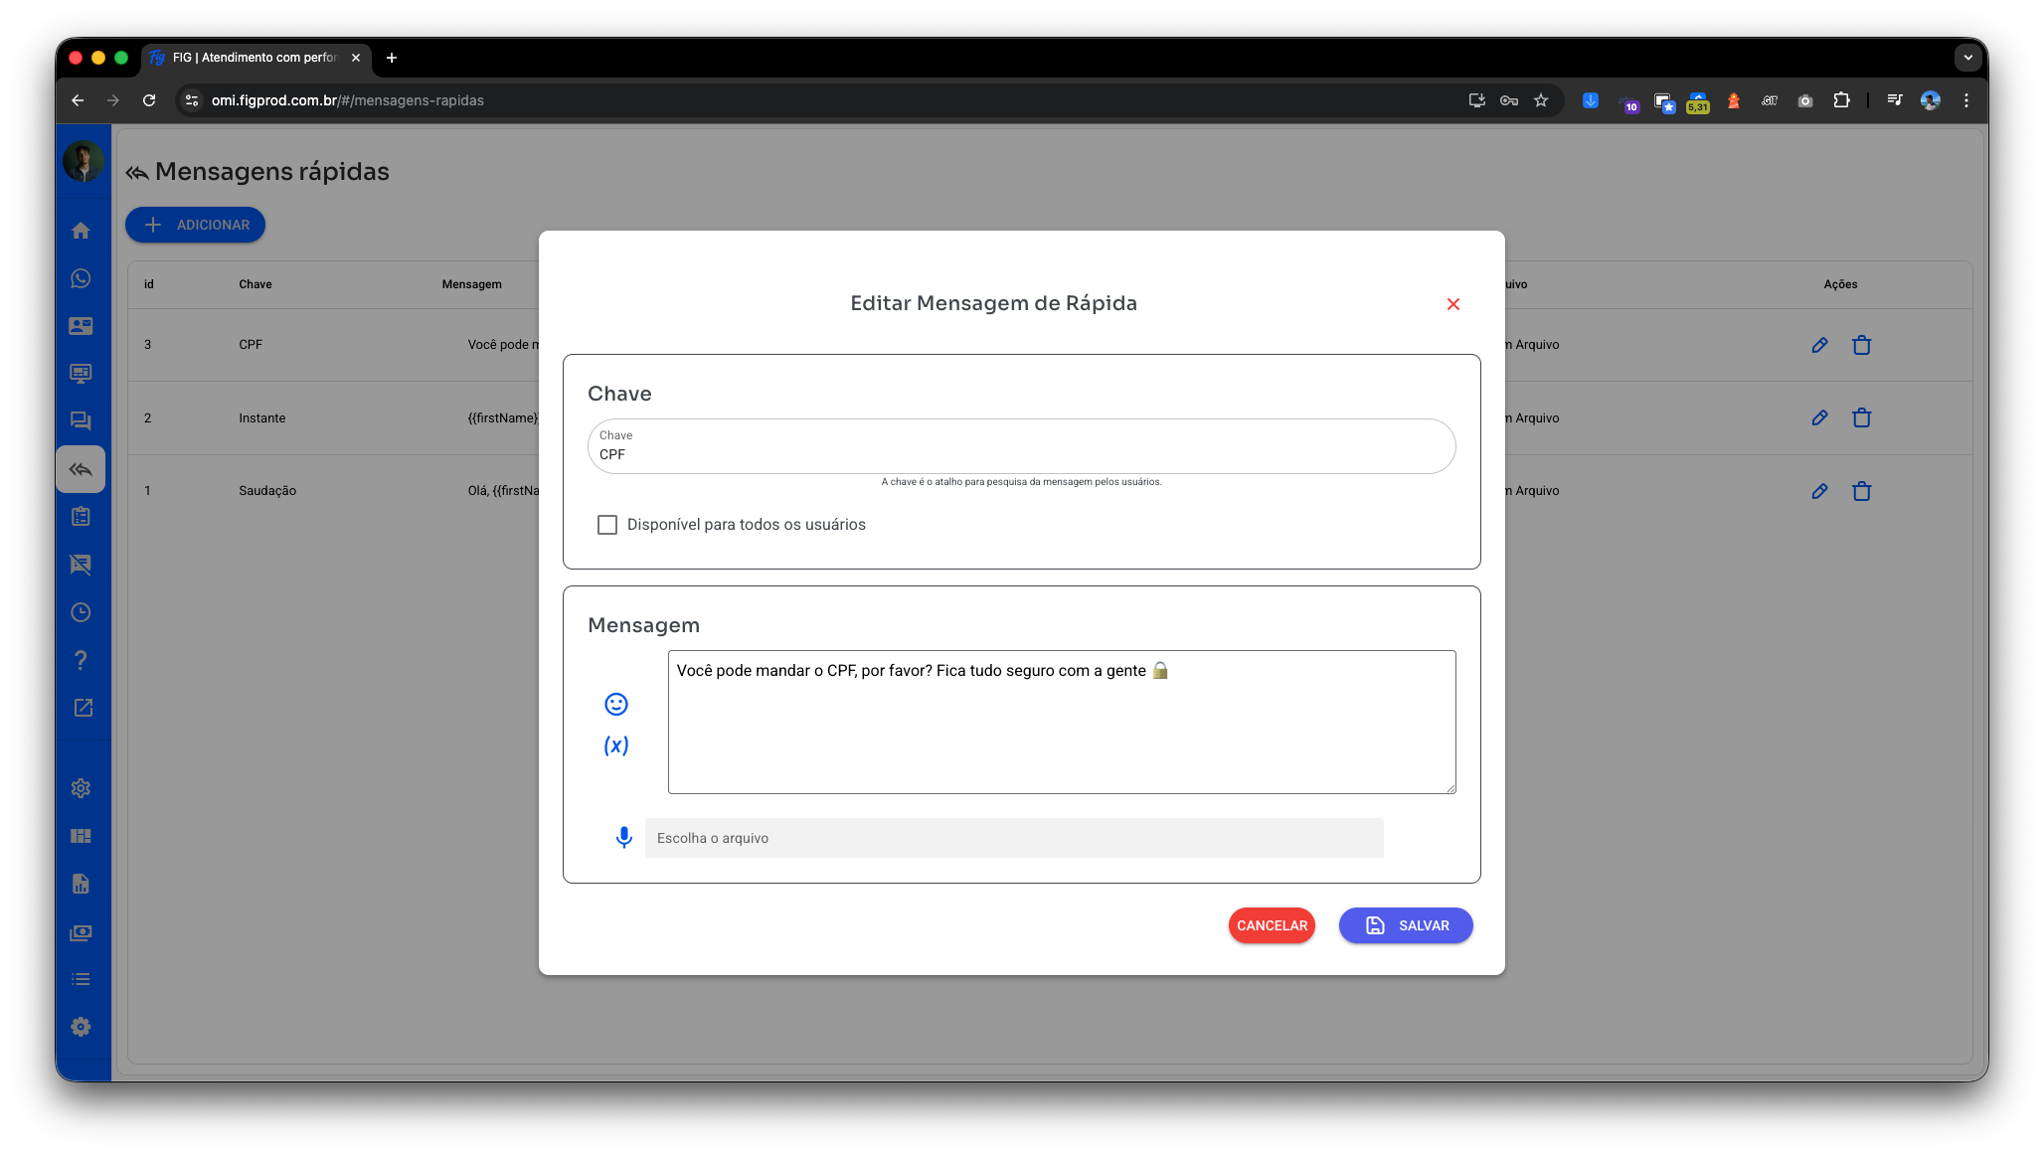Enable Disponível para todos os usuários
Image resolution: width=2044 pixels, height=1155 pixels.
tap(607, 525)
